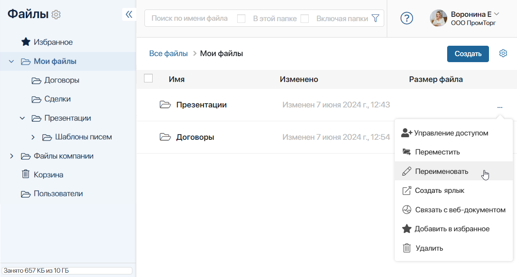Open the Files section settings gear
The image size is (517, 277).
tap(56, 15)
